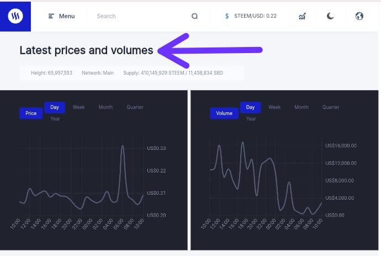
Task: Select Day tab on Volume chart
Action: pyautogui.click(x=250, y=107)
